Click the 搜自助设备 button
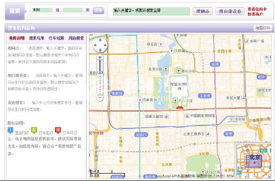275x181 pixels. [x=230, y=11]
